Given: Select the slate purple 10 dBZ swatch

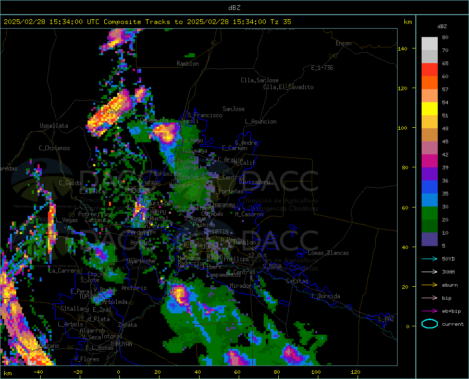Looking at the screenshot, I should [429, 239].
